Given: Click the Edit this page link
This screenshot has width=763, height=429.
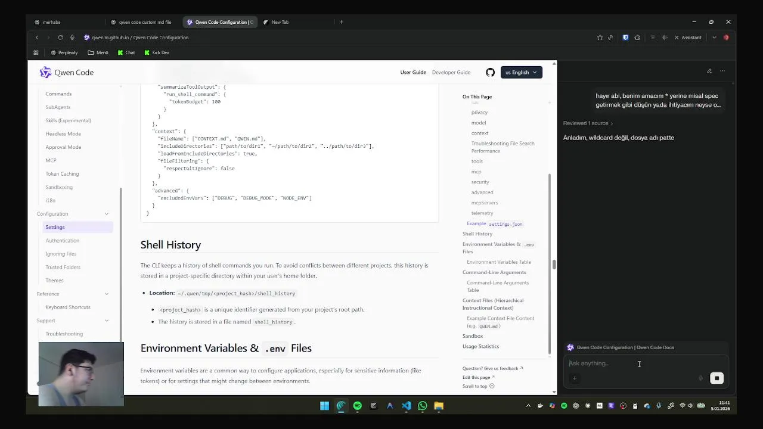Looking at the screenshot, I should pyautogui.click(x=478, y=377).
